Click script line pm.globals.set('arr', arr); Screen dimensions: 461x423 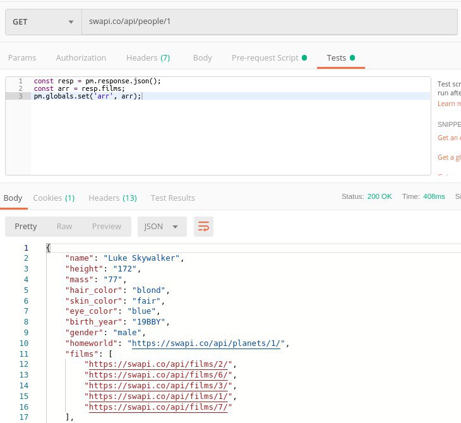pos(87,96)
